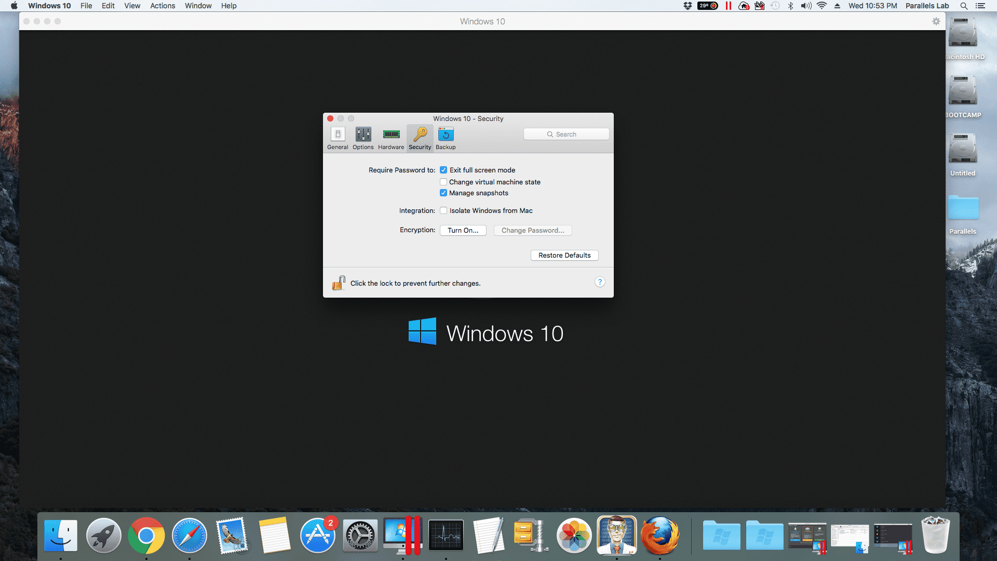
Task: Open the Options settings tab
Action: pos(363,139)
